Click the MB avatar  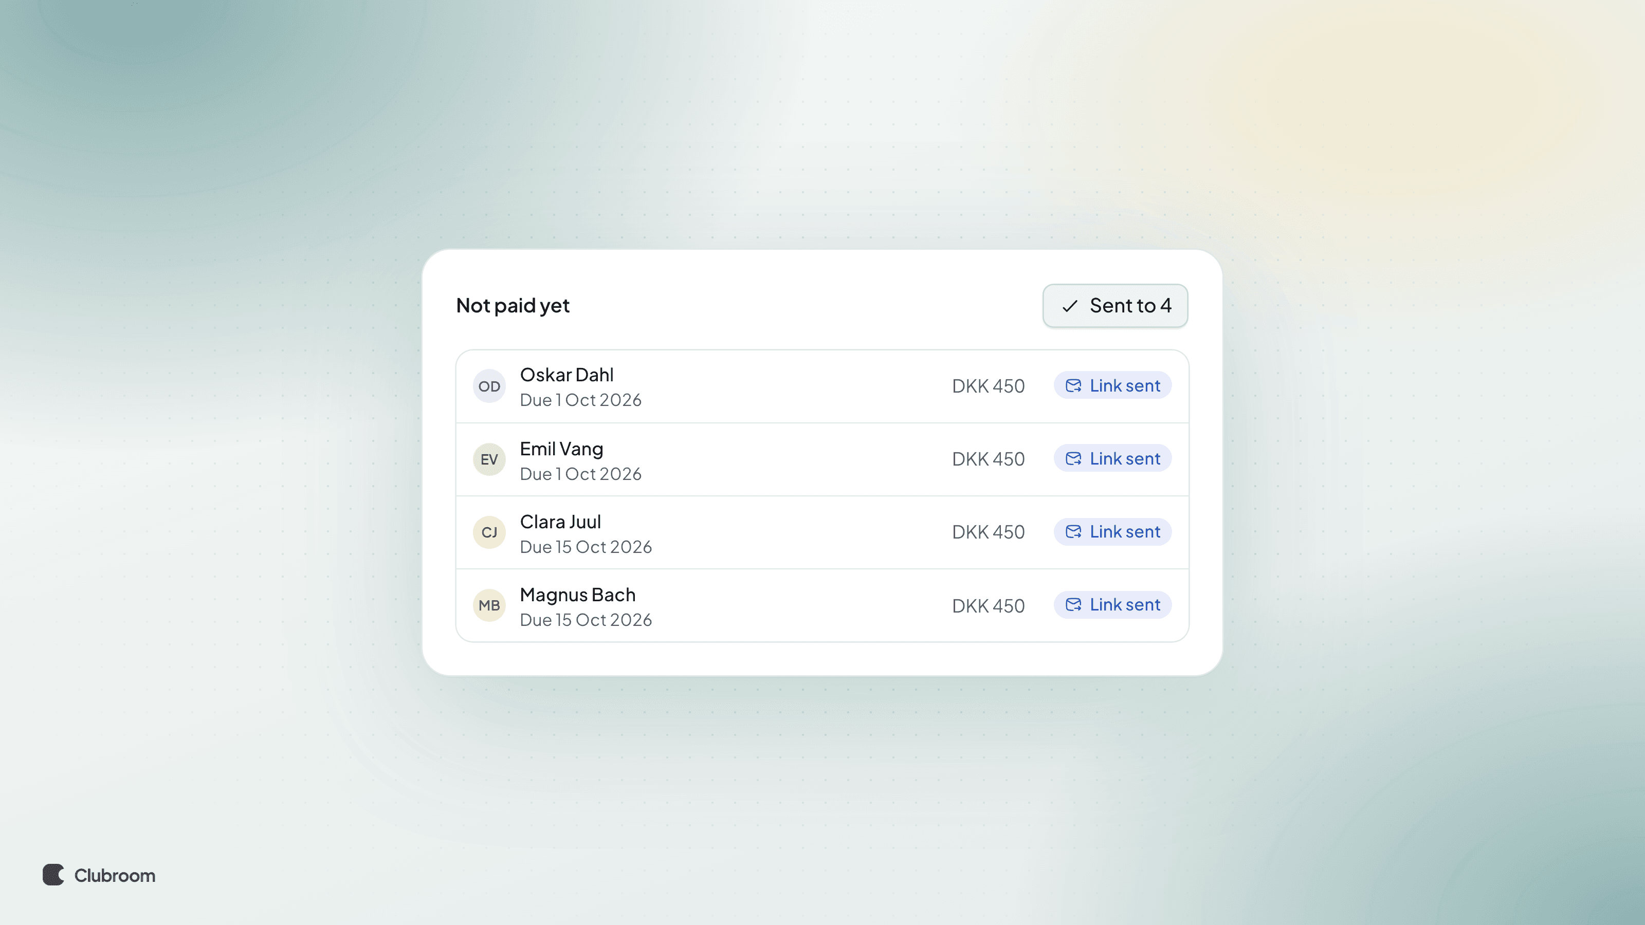tap(489, 605)
